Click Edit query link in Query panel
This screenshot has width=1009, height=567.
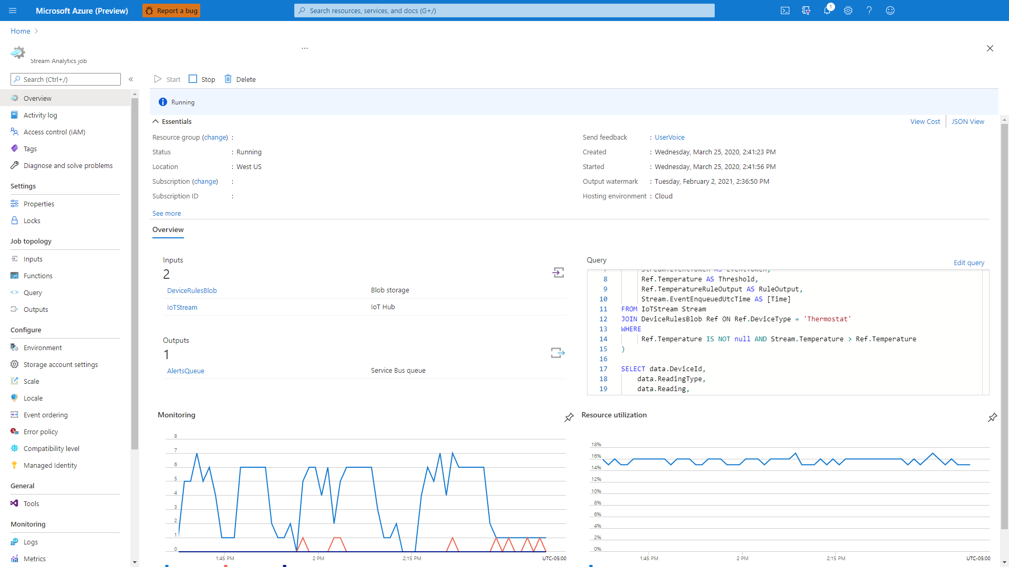click(x=969, y=262)
